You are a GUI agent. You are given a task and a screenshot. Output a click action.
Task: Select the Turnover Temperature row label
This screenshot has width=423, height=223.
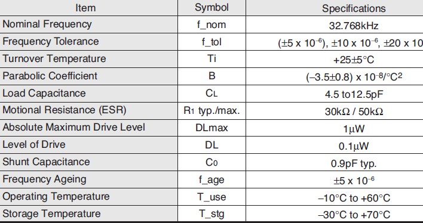click(54, 58)
